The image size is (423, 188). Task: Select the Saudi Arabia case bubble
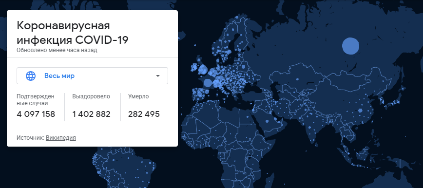(x=268, y=121)
